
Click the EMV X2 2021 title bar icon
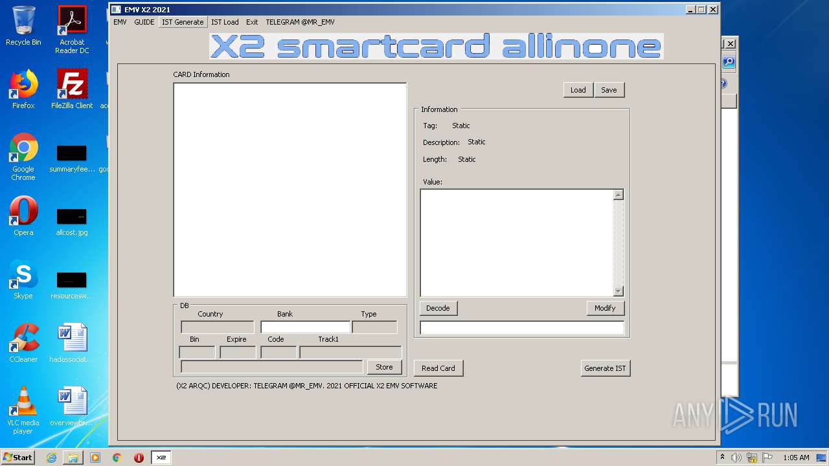pos(116,10)
